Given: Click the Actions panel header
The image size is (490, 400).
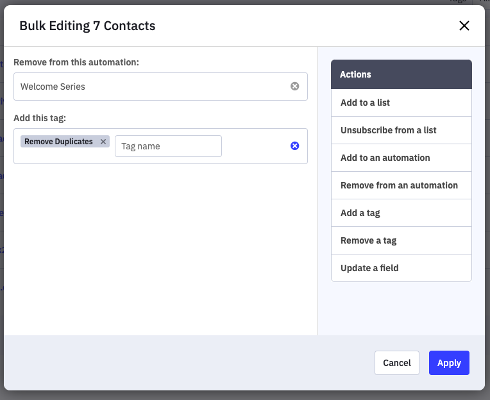Looking at the screenshot, I should click(x=401, y=74).
